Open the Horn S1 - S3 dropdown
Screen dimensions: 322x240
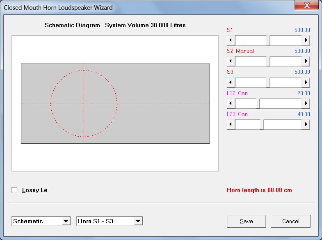(138, 221)
